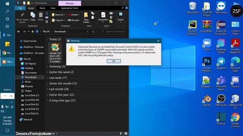243x136 pixels.
Task: Select the OBS Studio desktop icon
Action: pos(221,100)
